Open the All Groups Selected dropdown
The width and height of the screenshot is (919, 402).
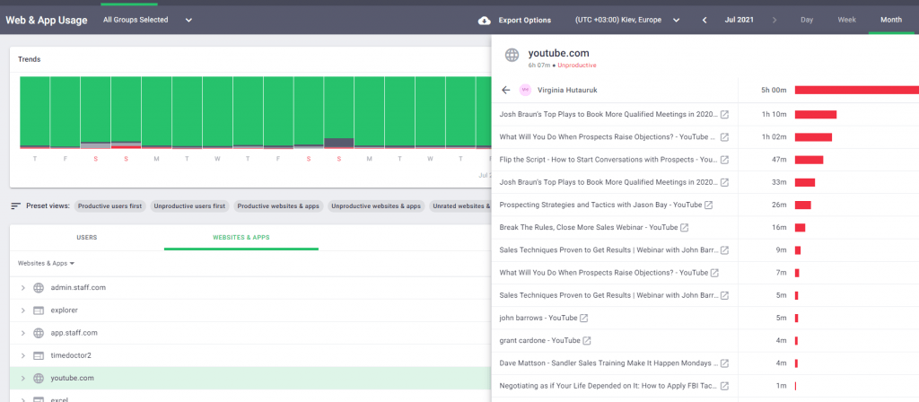point(148,20)
